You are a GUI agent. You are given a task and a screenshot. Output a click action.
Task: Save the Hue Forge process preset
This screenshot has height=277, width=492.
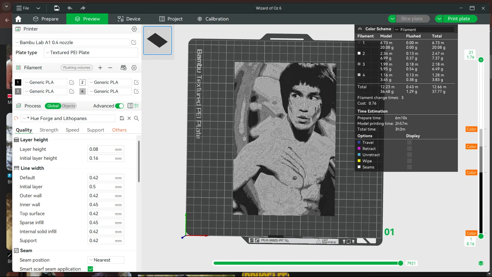[122, 118]
